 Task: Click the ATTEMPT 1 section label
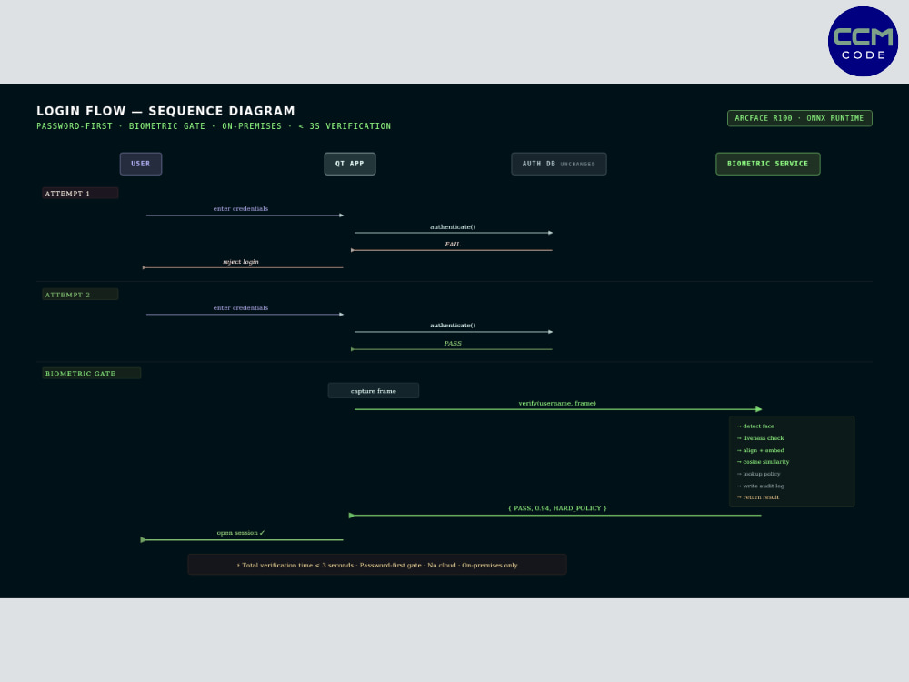point(80,193)
